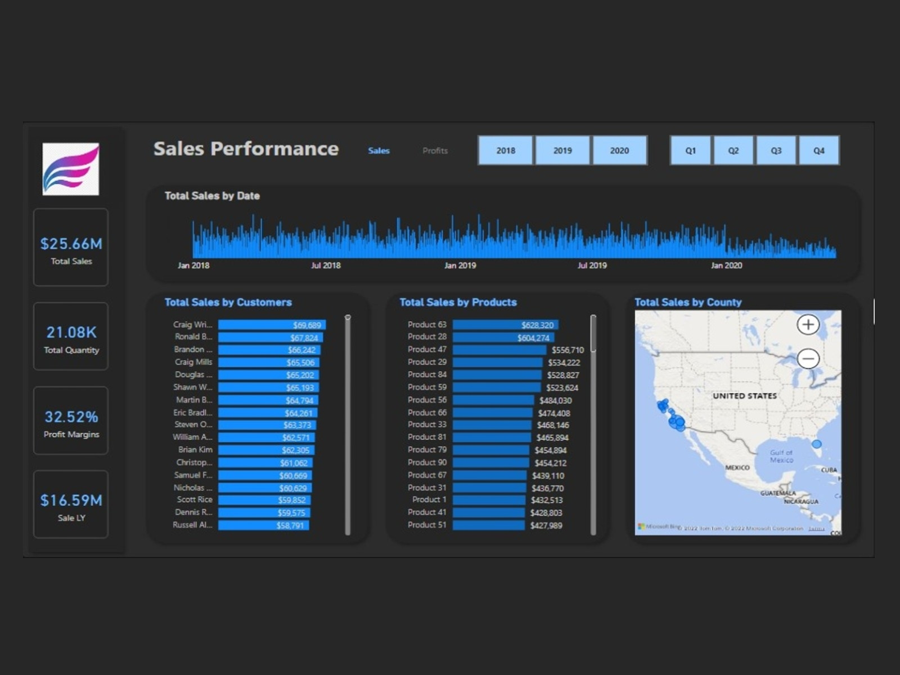This screenshot has width=900, height=675.
Task: Click the Total Sales KPI card showing $25.66M
Action: point(70,247)
